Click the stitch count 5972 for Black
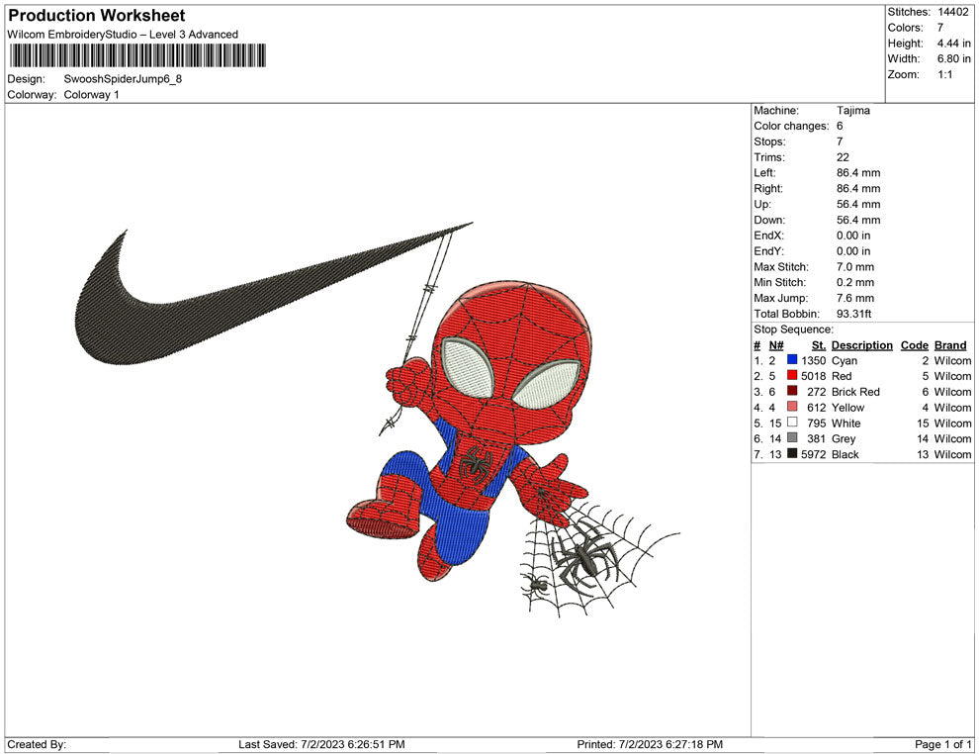This screenshot has width=979, height=754. click(x=814, y=454)
